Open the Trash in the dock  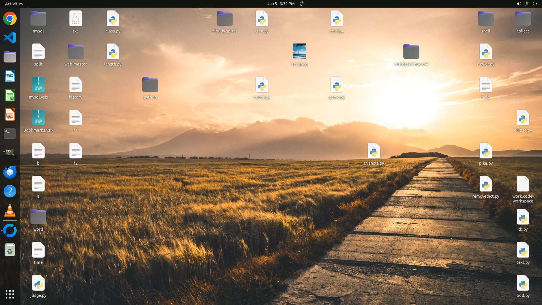tap(10, 250)
